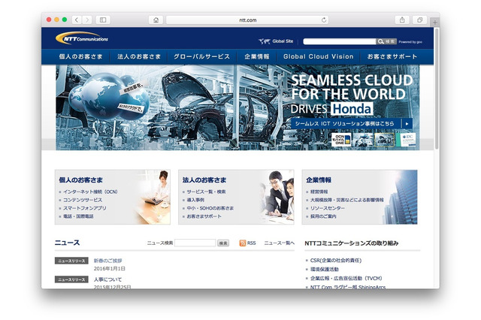Open Global Cloud Vision navigation tab

pyautogui.click(x=318, y=56)
